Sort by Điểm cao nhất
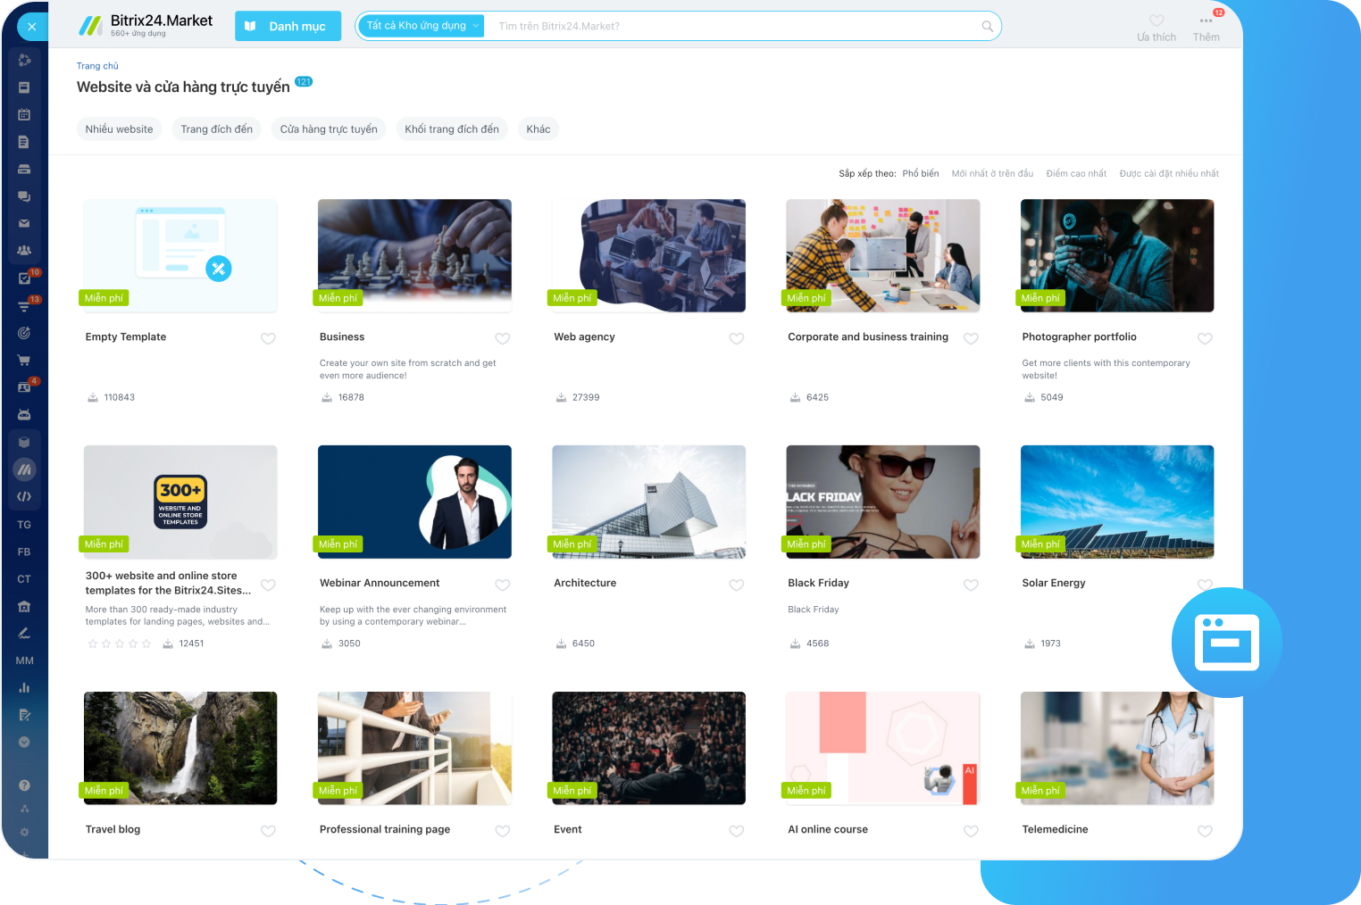This screenshot has height=905, width=1361. coord(1075,174)
